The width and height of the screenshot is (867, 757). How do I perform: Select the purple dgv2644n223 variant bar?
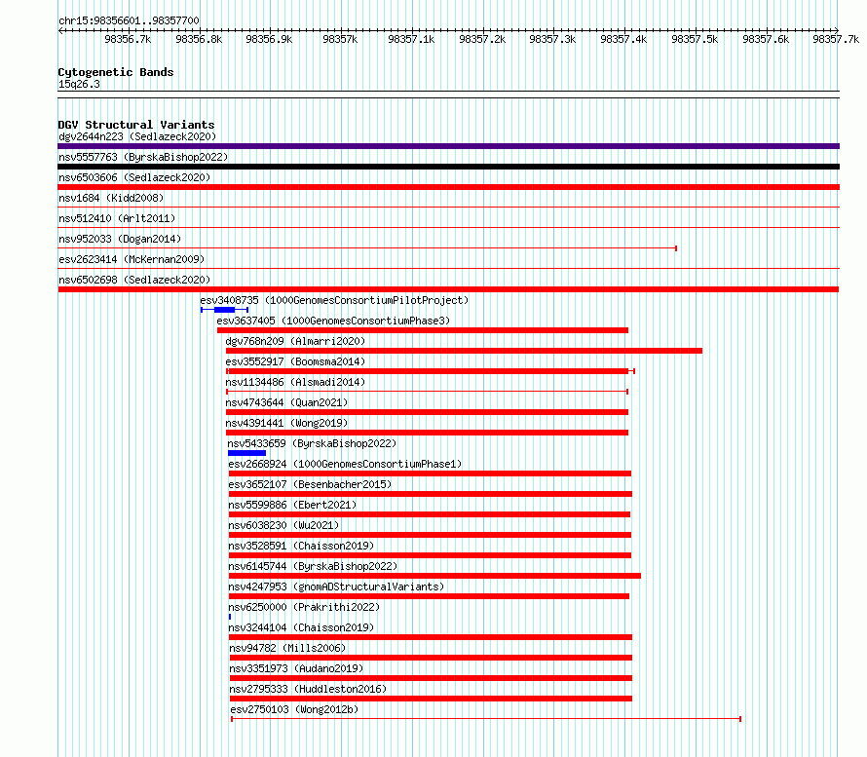(x=448, y=146)
